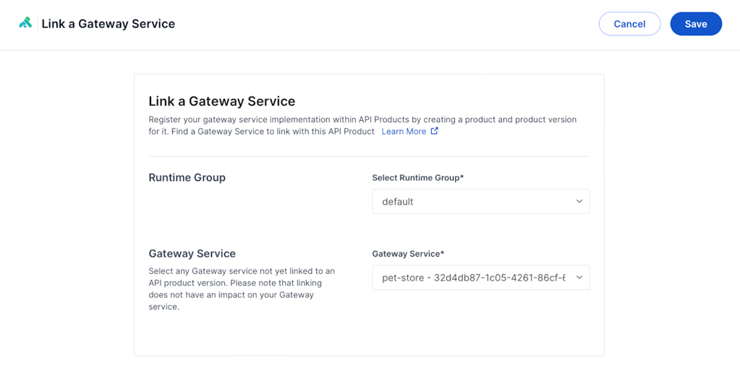Click the Select Runtime Group* field label
740x376 pixels.
417,178
